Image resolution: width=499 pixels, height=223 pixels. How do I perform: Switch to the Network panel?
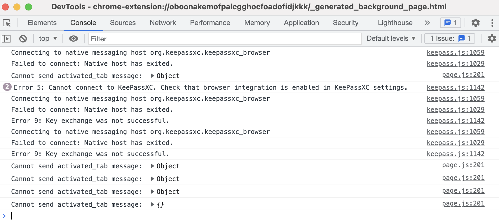[x=163, y=23]
